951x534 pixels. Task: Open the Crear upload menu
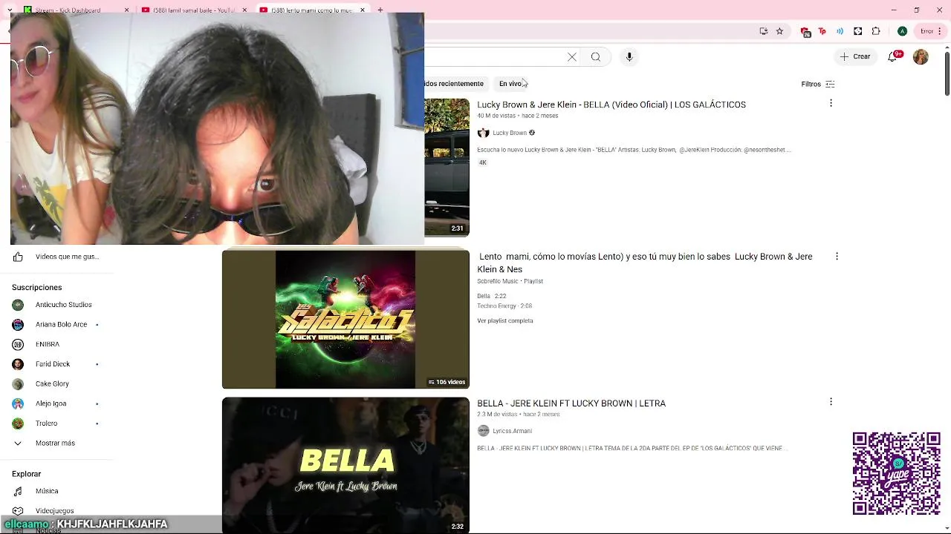855,57
